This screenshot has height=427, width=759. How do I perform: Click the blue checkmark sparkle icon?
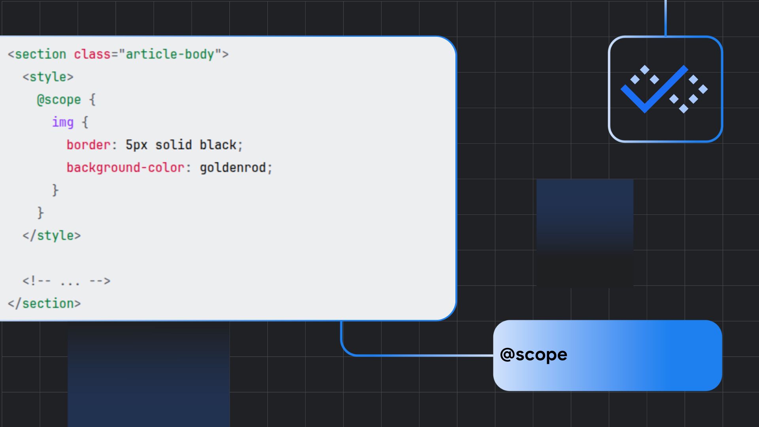pyautogui.click(x=665, y=89)
